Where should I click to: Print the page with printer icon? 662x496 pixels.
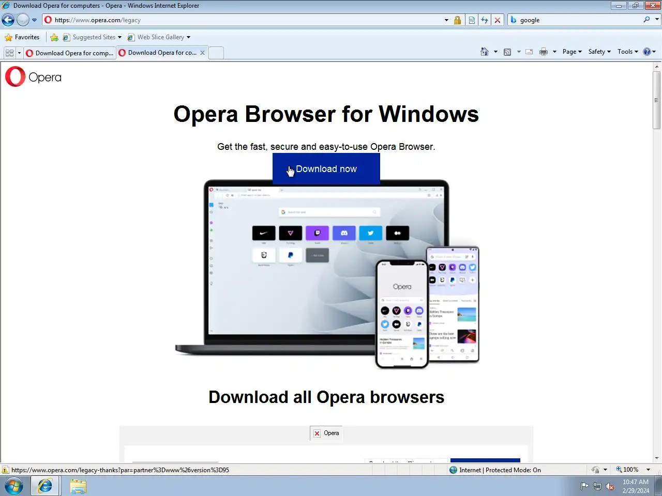coord(544,52)
